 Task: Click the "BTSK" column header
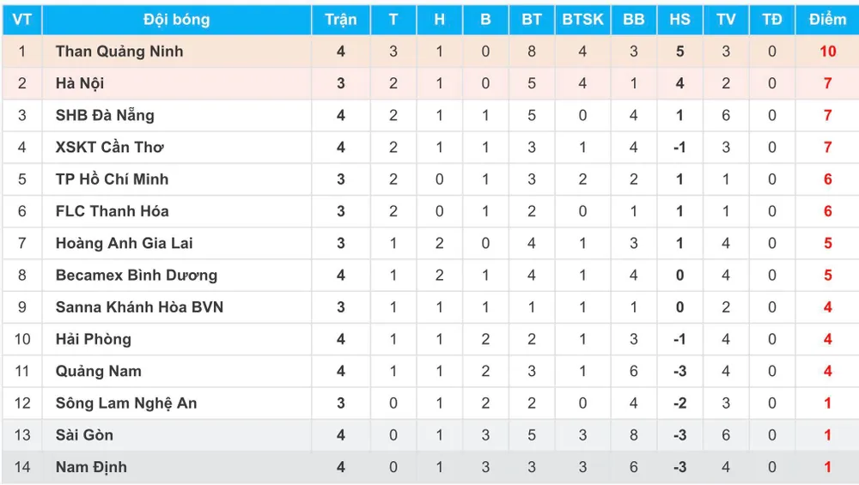tap(582, 20)
